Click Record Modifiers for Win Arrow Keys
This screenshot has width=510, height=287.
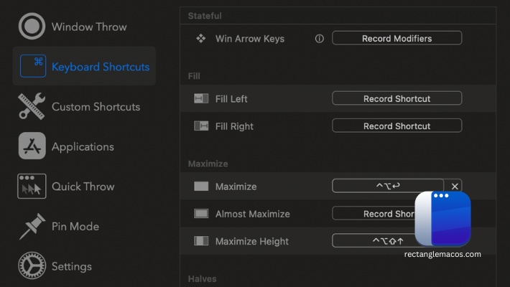click(397, 38)
